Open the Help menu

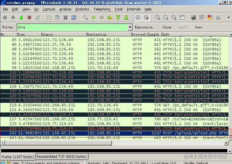click(148, 9)
